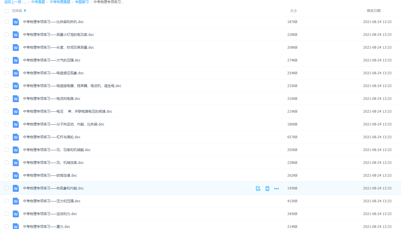Click the Word icon of 大气的压强.doc
The image size is (401, 229).
click(16, 60)
